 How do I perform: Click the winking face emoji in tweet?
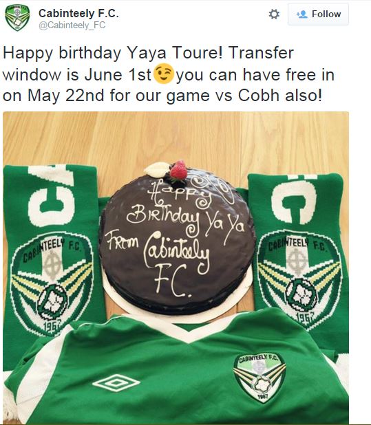[x=164, y=74]
